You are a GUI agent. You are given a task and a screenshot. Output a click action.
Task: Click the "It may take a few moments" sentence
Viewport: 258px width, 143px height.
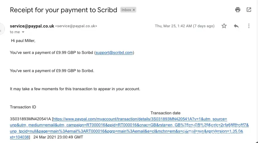coord(75,89)
